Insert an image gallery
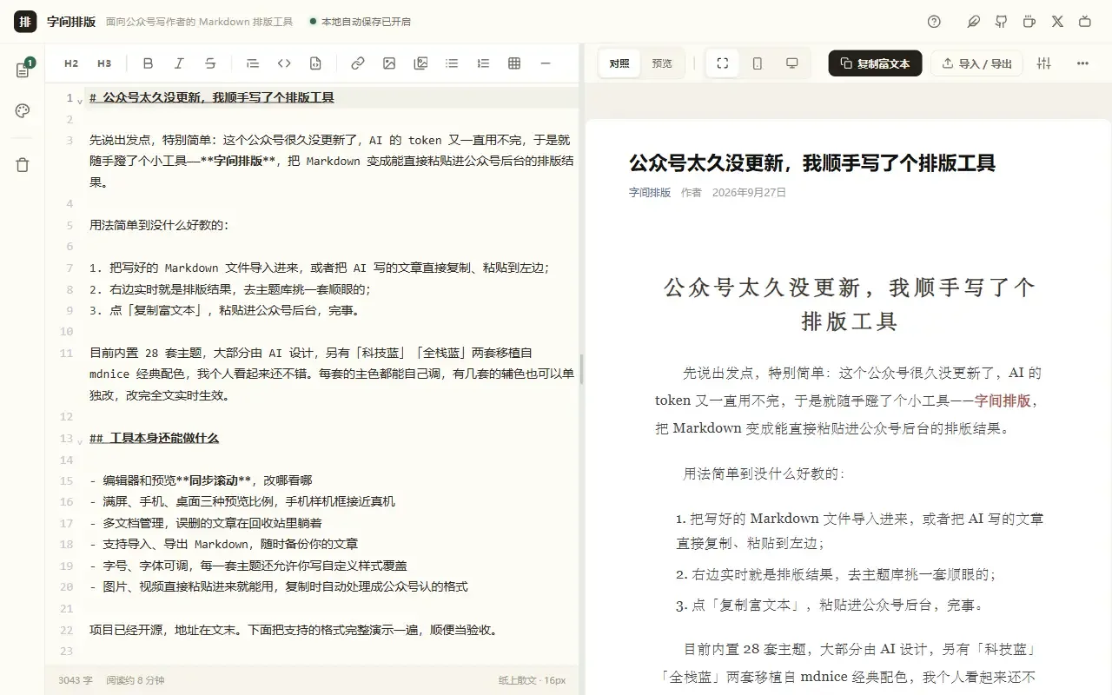Screen dimensions: 1112x695 point(420,63)
